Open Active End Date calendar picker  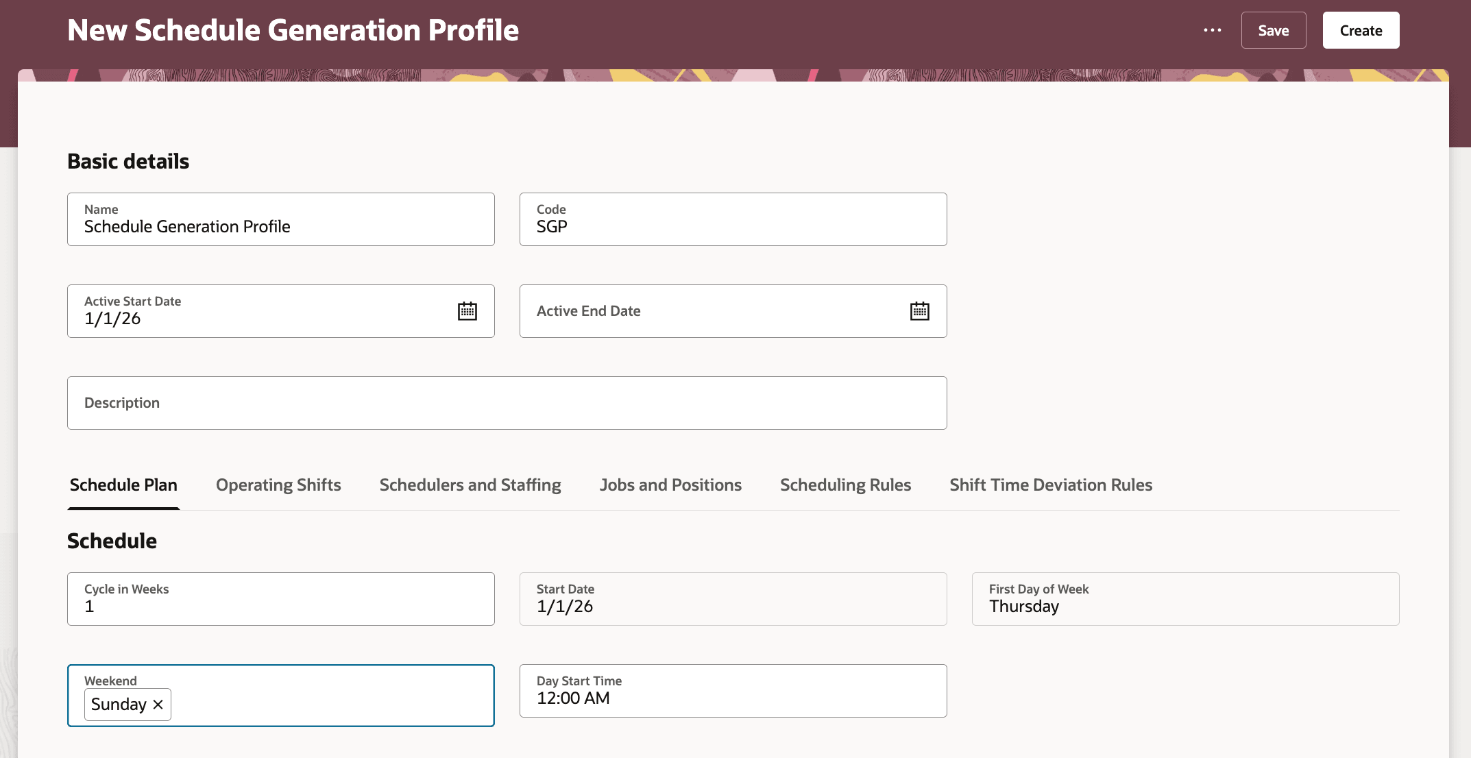point(920,311)
